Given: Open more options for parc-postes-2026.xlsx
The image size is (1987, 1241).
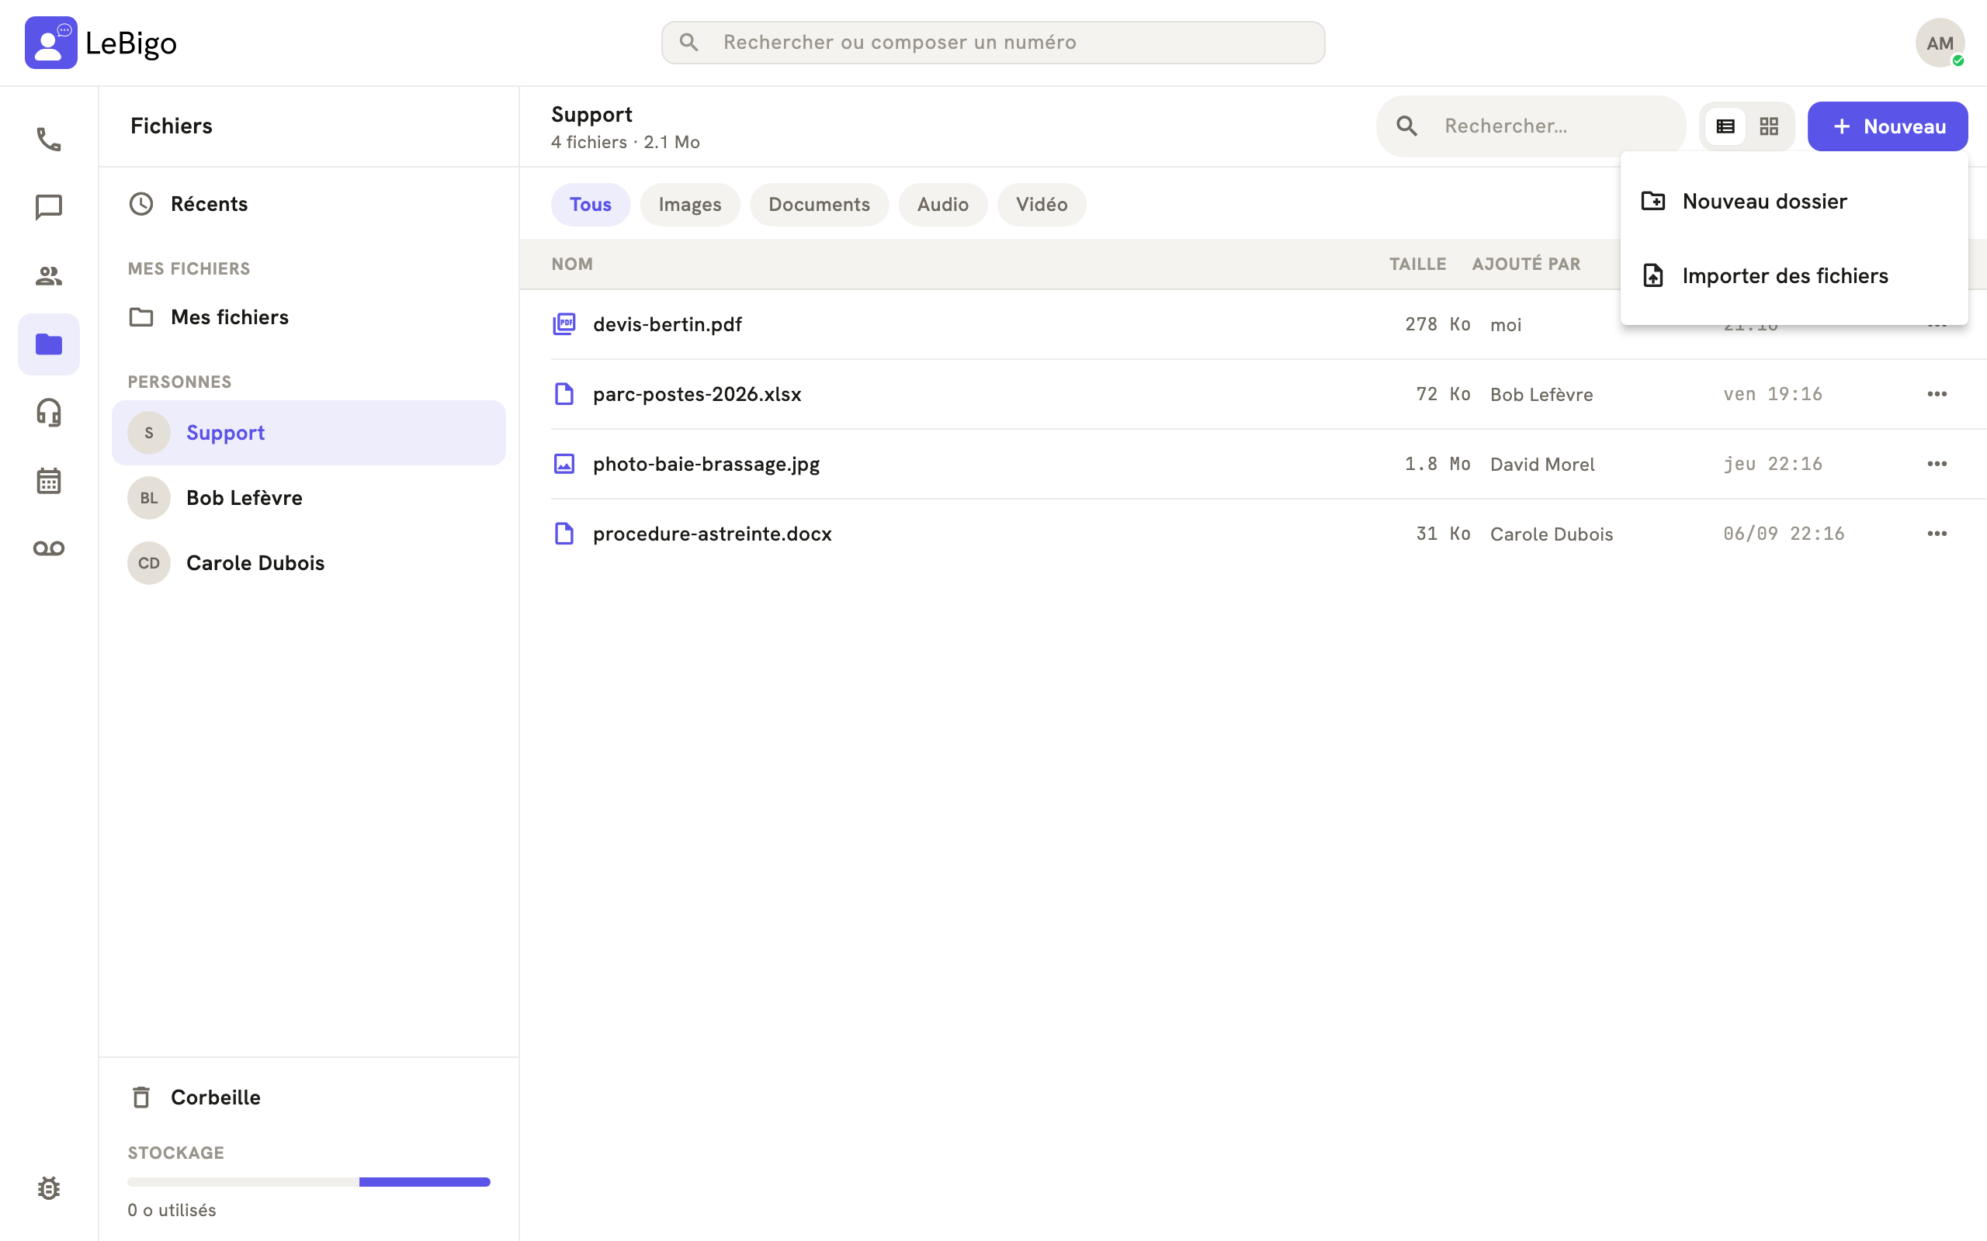Looking at the screenshot, I should pyautogui.click(x=1937, y=394).
